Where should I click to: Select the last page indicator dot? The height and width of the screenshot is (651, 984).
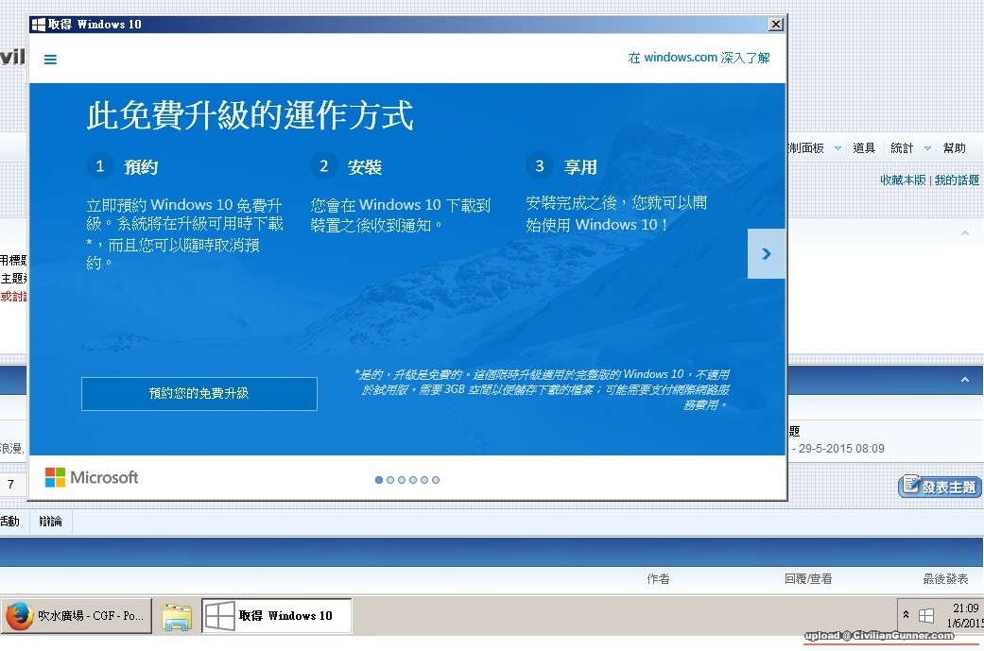tap(436, 480)
